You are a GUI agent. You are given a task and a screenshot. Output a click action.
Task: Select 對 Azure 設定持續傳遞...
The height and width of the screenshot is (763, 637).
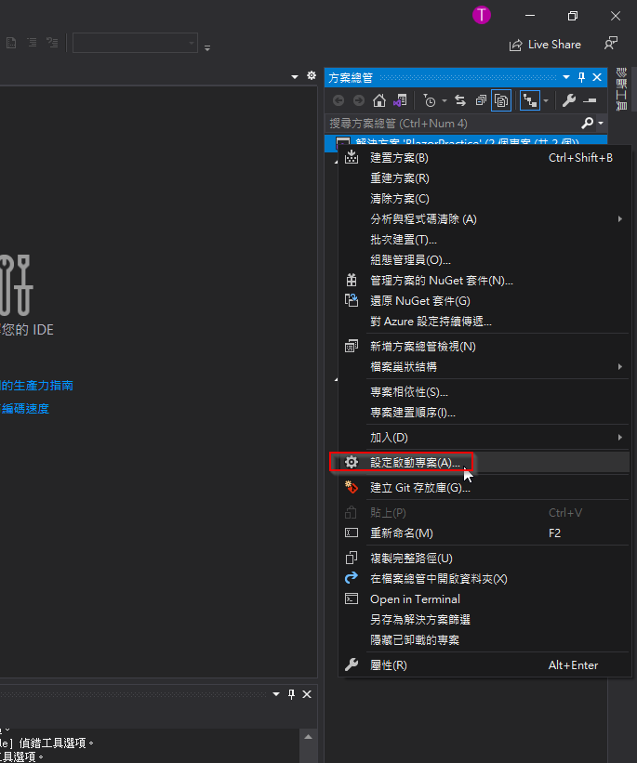[x=484, y=322]
